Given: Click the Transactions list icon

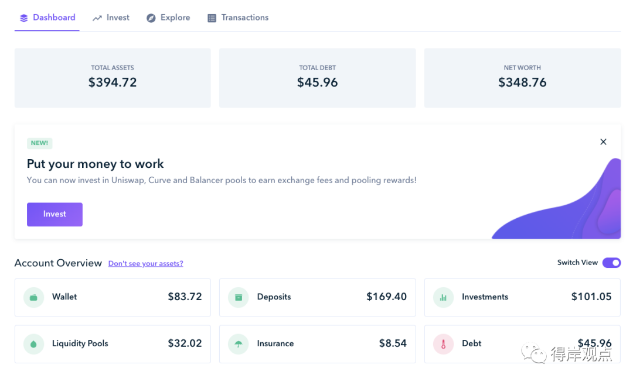Looking at the screenshot, I should point(212,18).
